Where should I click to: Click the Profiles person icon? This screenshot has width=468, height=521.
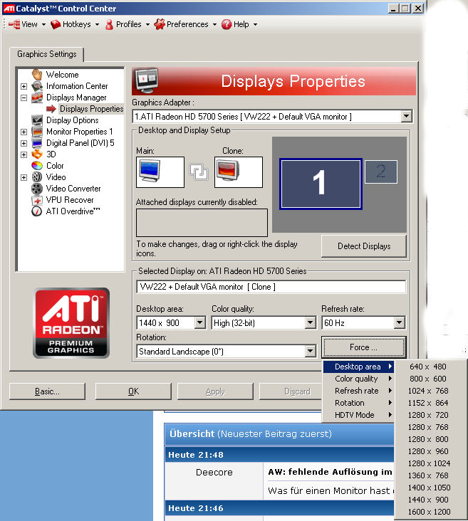109,24
